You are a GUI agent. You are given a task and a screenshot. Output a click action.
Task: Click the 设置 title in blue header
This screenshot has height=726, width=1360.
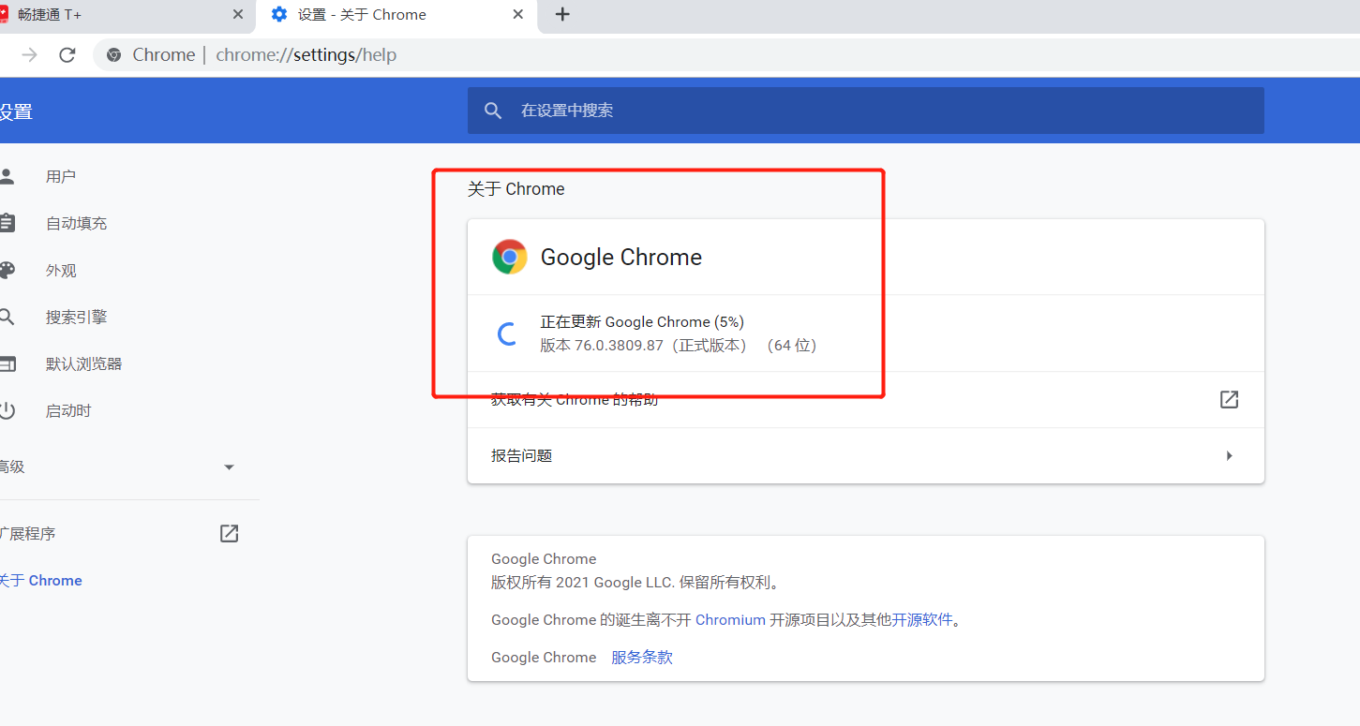(x=16, y=111)
